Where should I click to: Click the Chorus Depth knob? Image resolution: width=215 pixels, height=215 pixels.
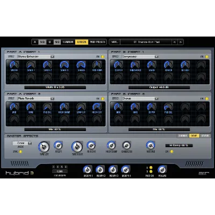click(x=152, y=107)
